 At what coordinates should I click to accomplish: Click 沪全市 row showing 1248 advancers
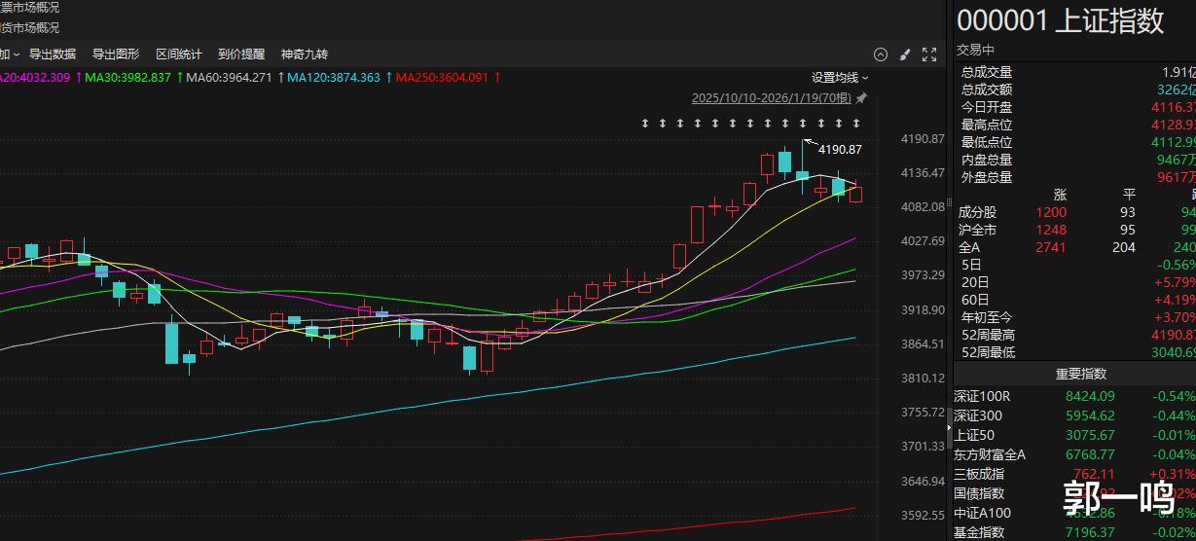point(1074,230)
